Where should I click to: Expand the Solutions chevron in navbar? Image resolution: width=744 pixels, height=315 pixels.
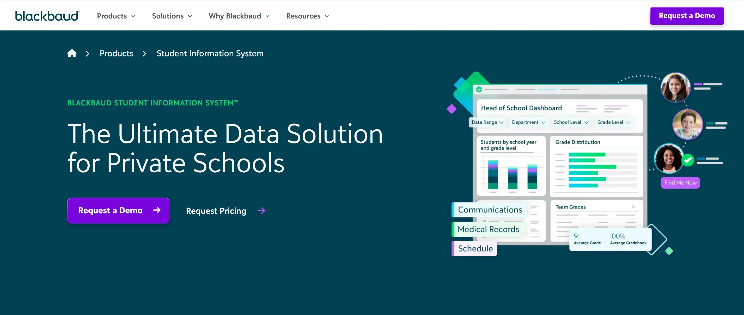(x=190, y=16)
